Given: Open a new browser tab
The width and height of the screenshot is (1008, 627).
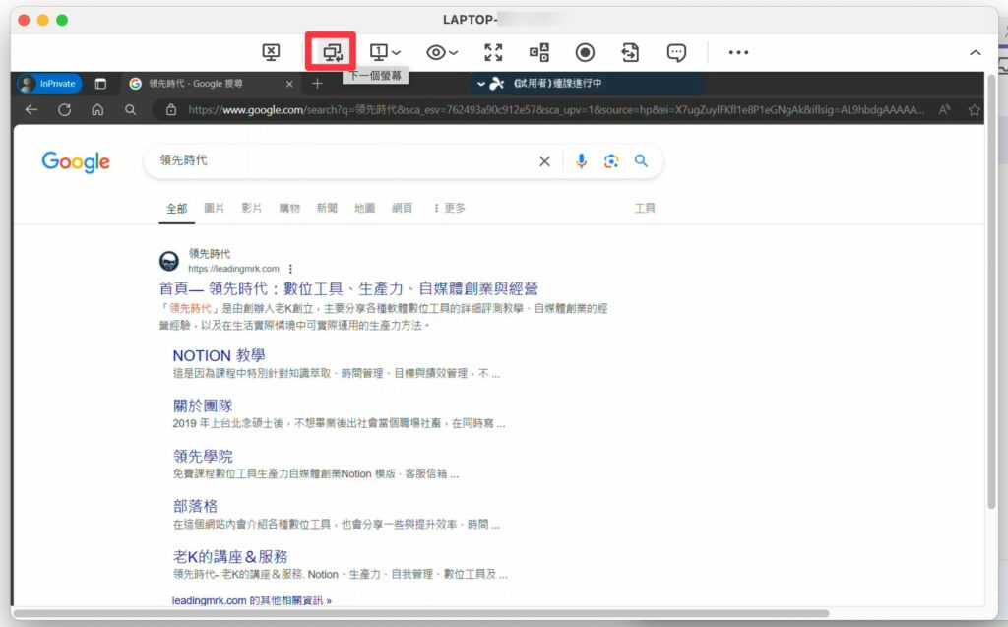Looking at the screenshot, I should click(x=317, y=84).
